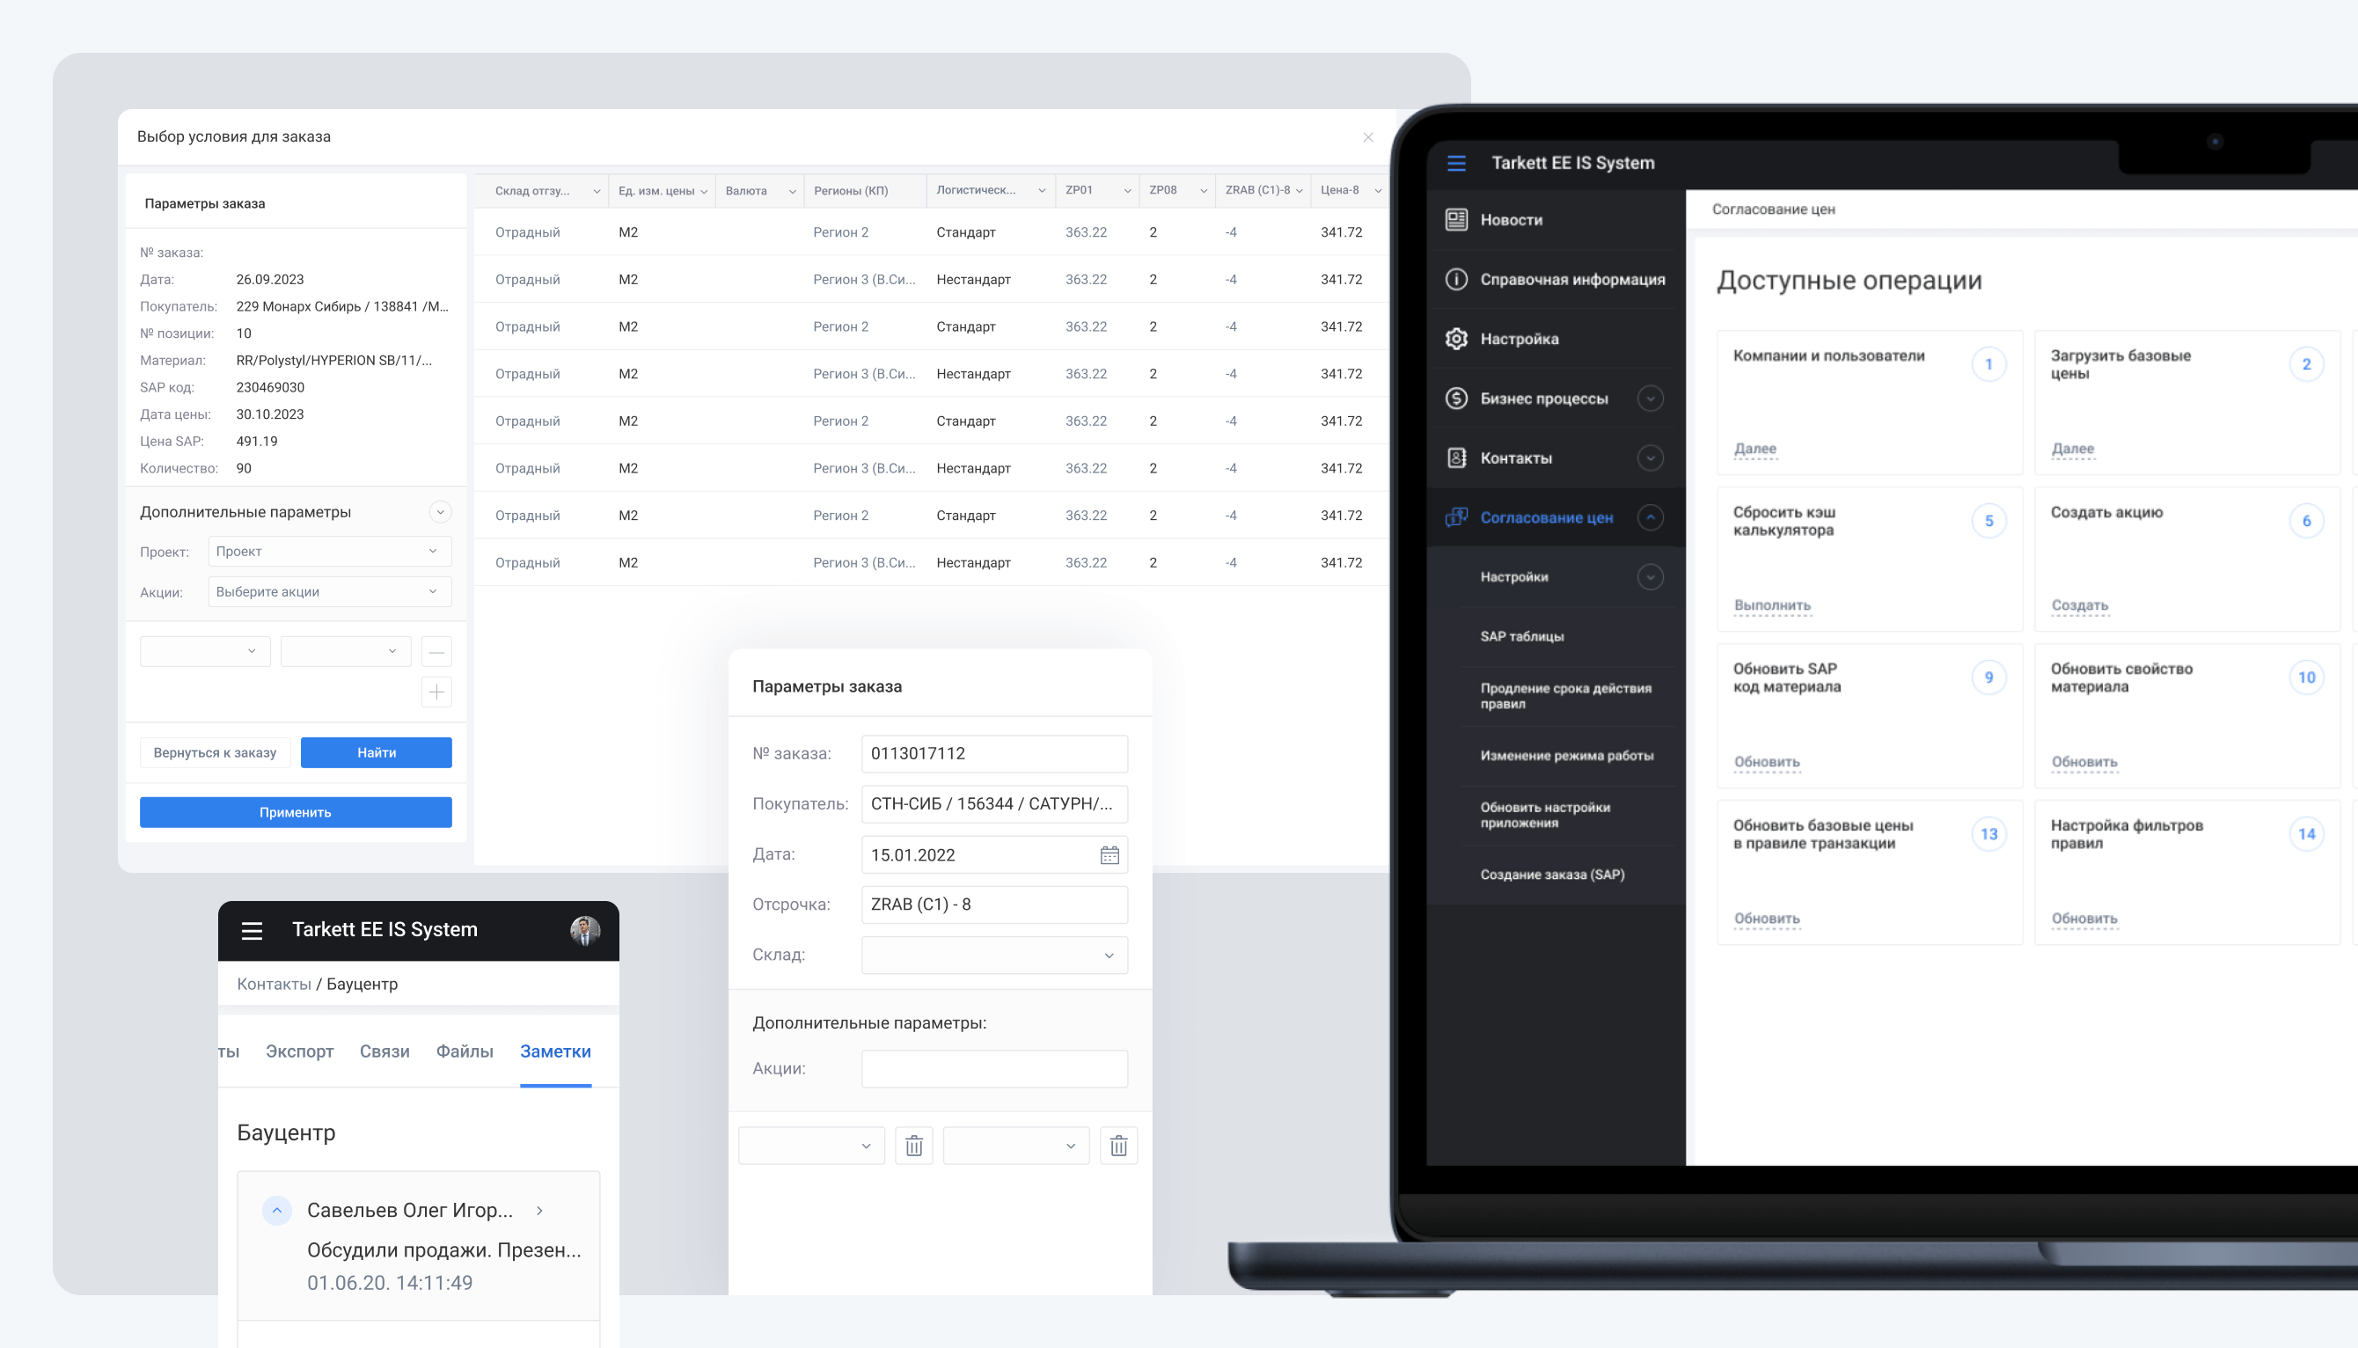The image size is (2358, 1348).
Task: Click calendar icon in date field
Action: pyautogui.click(x=1109, y=854)
